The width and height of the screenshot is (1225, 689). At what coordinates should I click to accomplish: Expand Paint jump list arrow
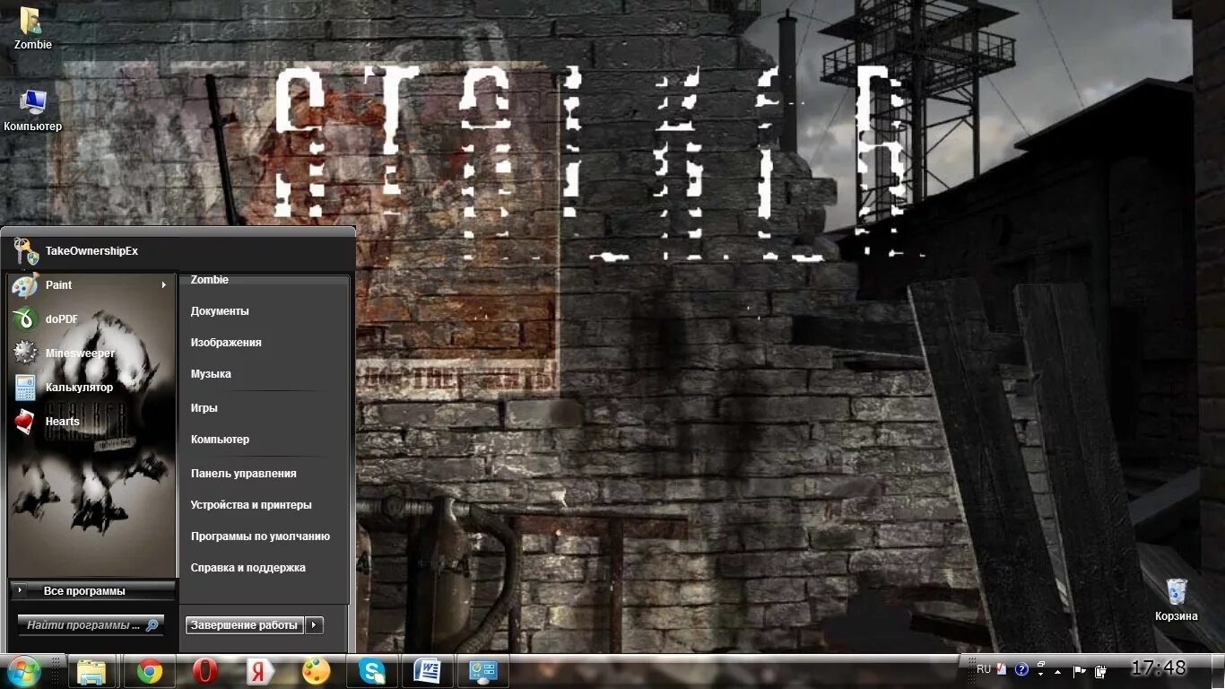pyautogui.click(x=164, y=285)
